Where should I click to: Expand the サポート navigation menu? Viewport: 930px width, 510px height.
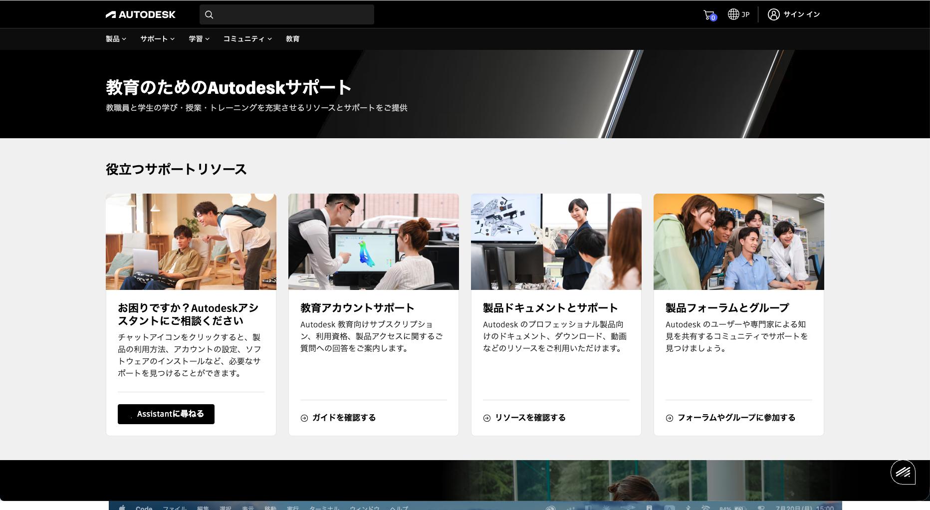(x=158, y=39)
